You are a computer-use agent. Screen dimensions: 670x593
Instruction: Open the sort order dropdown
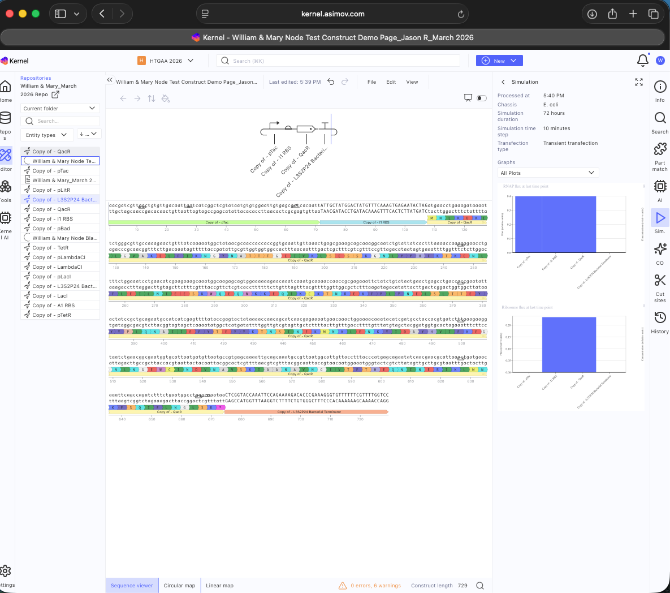(x=89, y=134)
